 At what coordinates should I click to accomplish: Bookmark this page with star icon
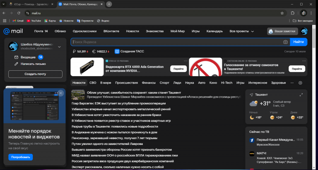pyautogui.click(x=282, y=13)
